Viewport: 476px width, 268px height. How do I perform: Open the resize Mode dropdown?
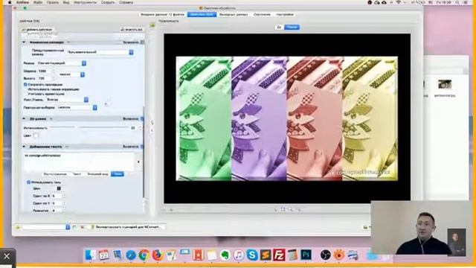coord(62,63)
